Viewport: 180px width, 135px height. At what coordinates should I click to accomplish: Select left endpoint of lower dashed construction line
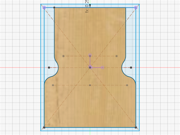[53, 85]
